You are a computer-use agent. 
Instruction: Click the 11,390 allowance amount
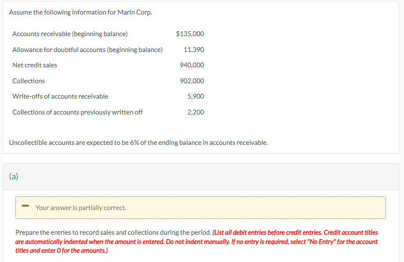(194, 49)
